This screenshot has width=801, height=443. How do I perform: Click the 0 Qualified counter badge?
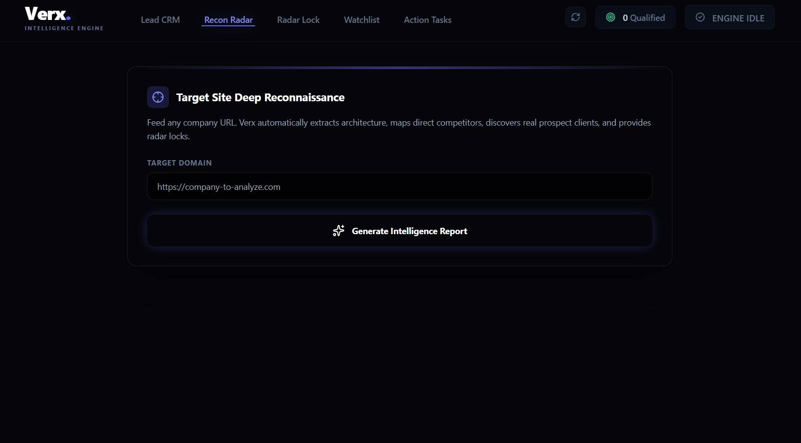(635, 18)
